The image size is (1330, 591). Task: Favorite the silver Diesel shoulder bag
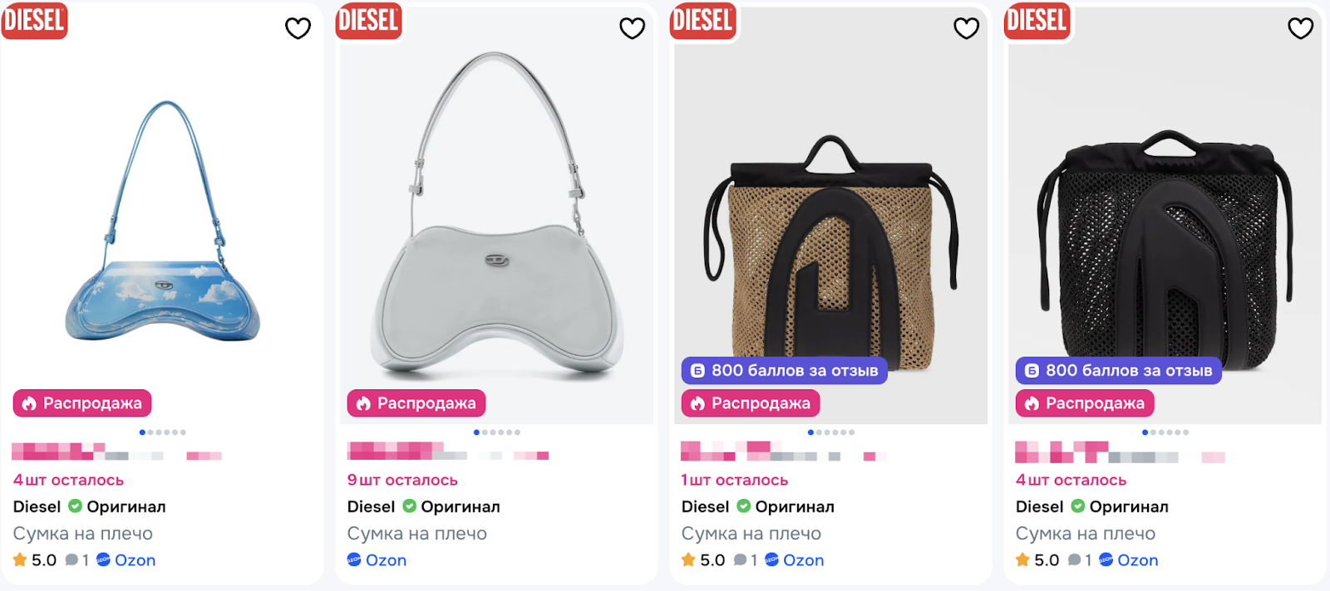pos(632,28)
